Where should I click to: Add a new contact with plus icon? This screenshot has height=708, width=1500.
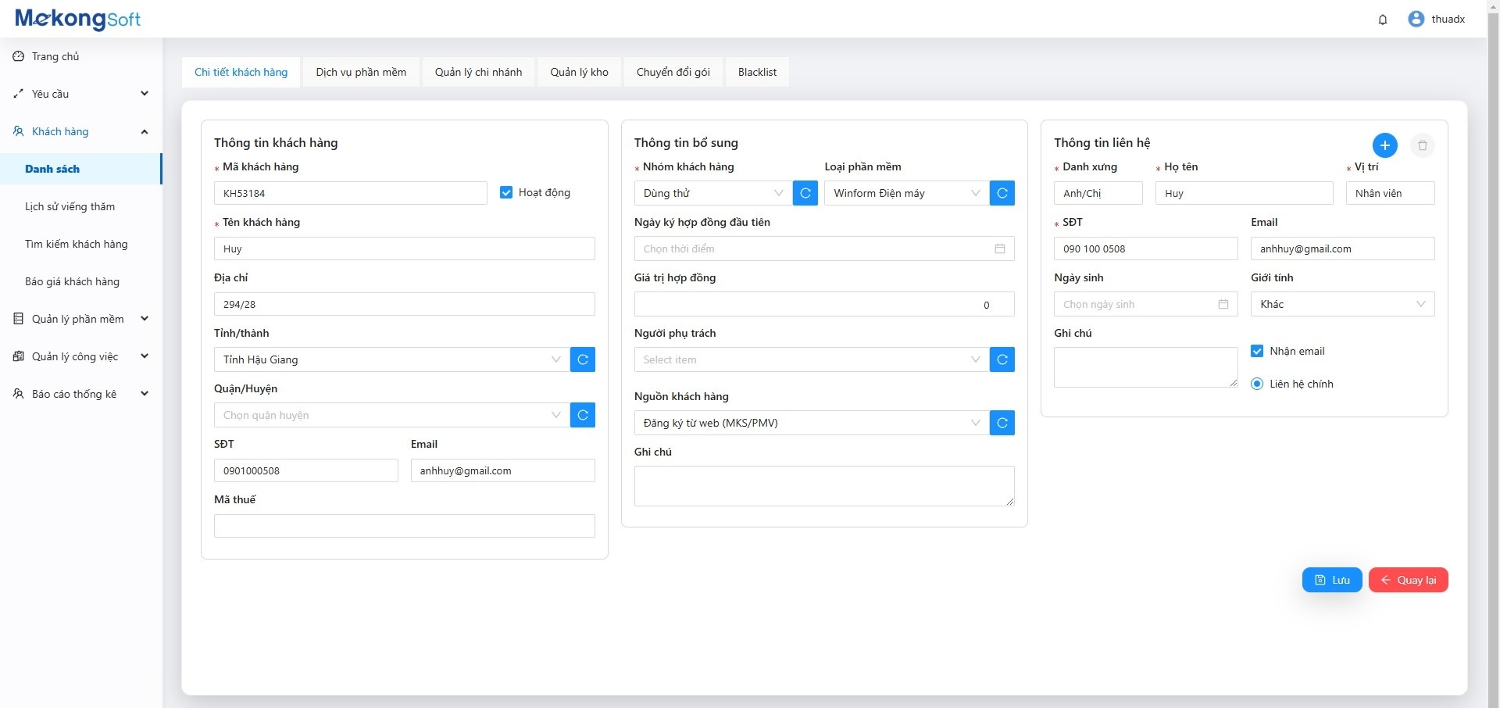tap(1384, 145)
